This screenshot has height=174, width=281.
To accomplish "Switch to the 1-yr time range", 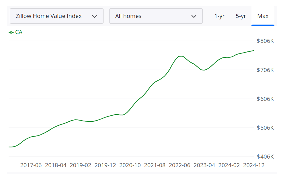I will tap(219, 16).
